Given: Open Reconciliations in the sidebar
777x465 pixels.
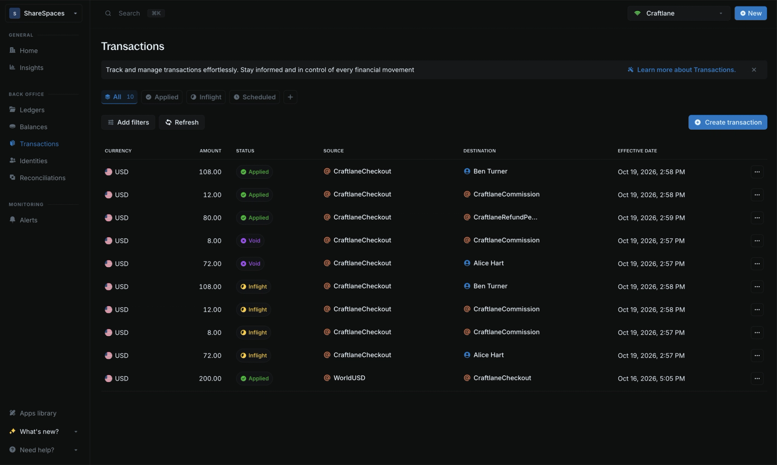Looking at the screenshot, I should tap(42, 178).
